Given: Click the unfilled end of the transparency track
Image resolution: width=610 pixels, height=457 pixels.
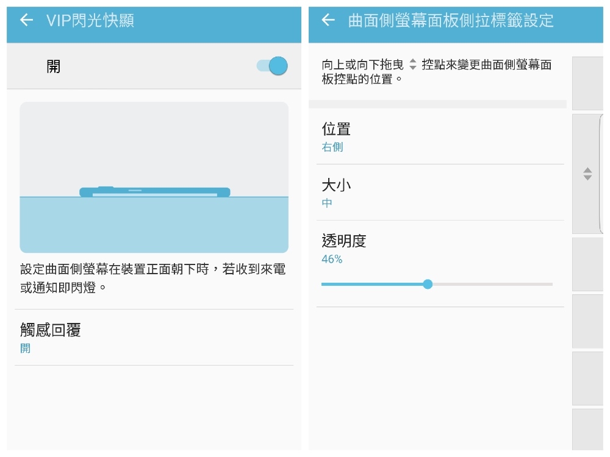Looking at the screenshot, I should click(x=546, y=284).
